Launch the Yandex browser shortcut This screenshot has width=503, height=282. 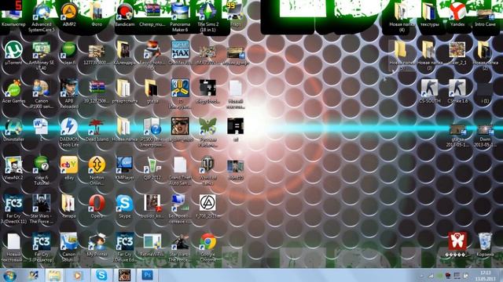coord(457,15)
